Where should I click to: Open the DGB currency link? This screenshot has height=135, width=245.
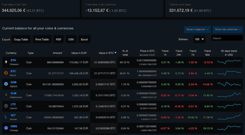click(x=13, y=82)
